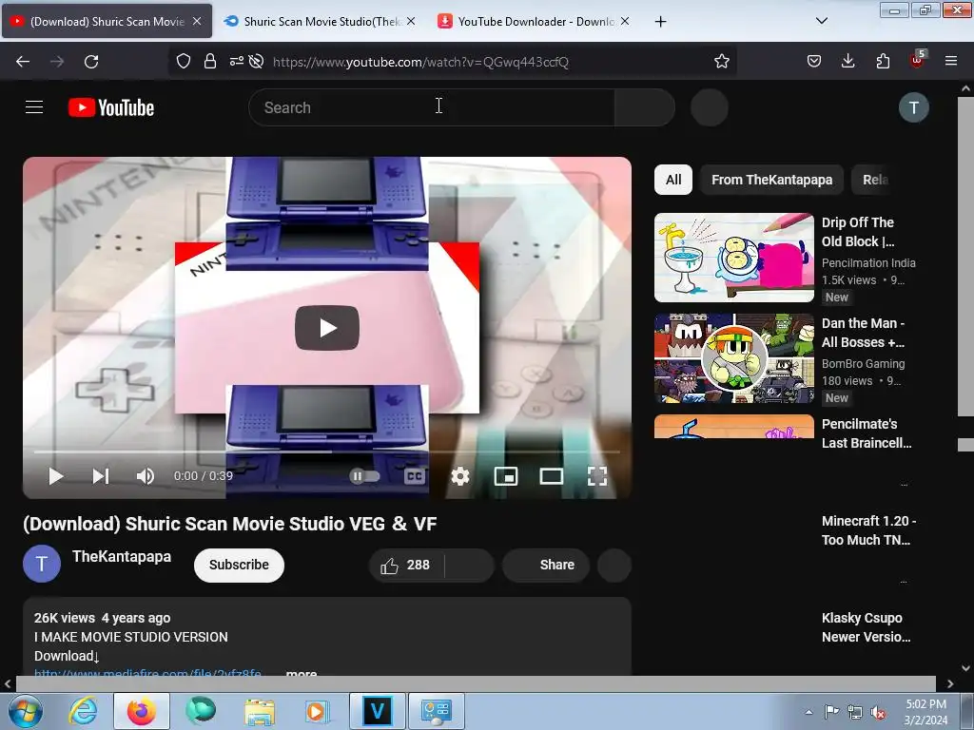This screenshot has width=974, height=730.
Task: Open tracking protection shield icon
Action: pyautogui.click(x=184, y=62)
